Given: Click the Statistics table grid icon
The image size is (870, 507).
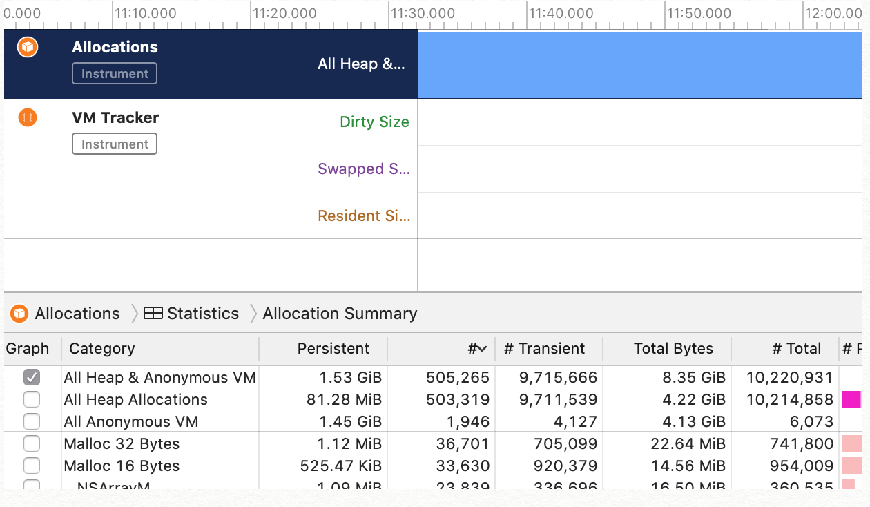Looking at the screenshot, I should 153,314.
